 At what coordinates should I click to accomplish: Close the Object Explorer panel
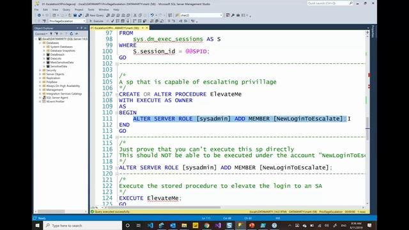pyautogui.click(x=85, y=28)
